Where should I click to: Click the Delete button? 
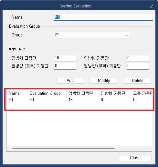coord(138,81)
